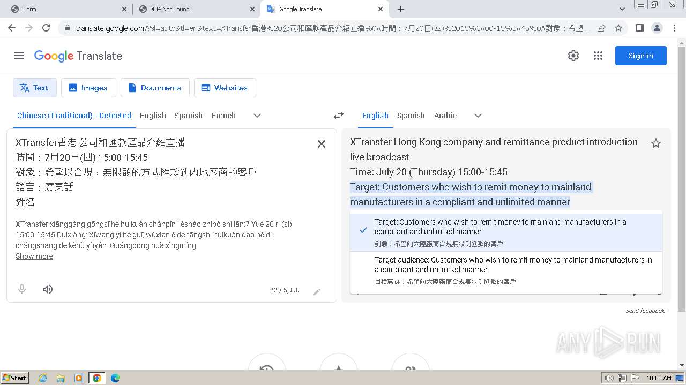This screenshot has height=385, width=686.
Task: Close the 404 Not Found tab
Action: (252, 9)
